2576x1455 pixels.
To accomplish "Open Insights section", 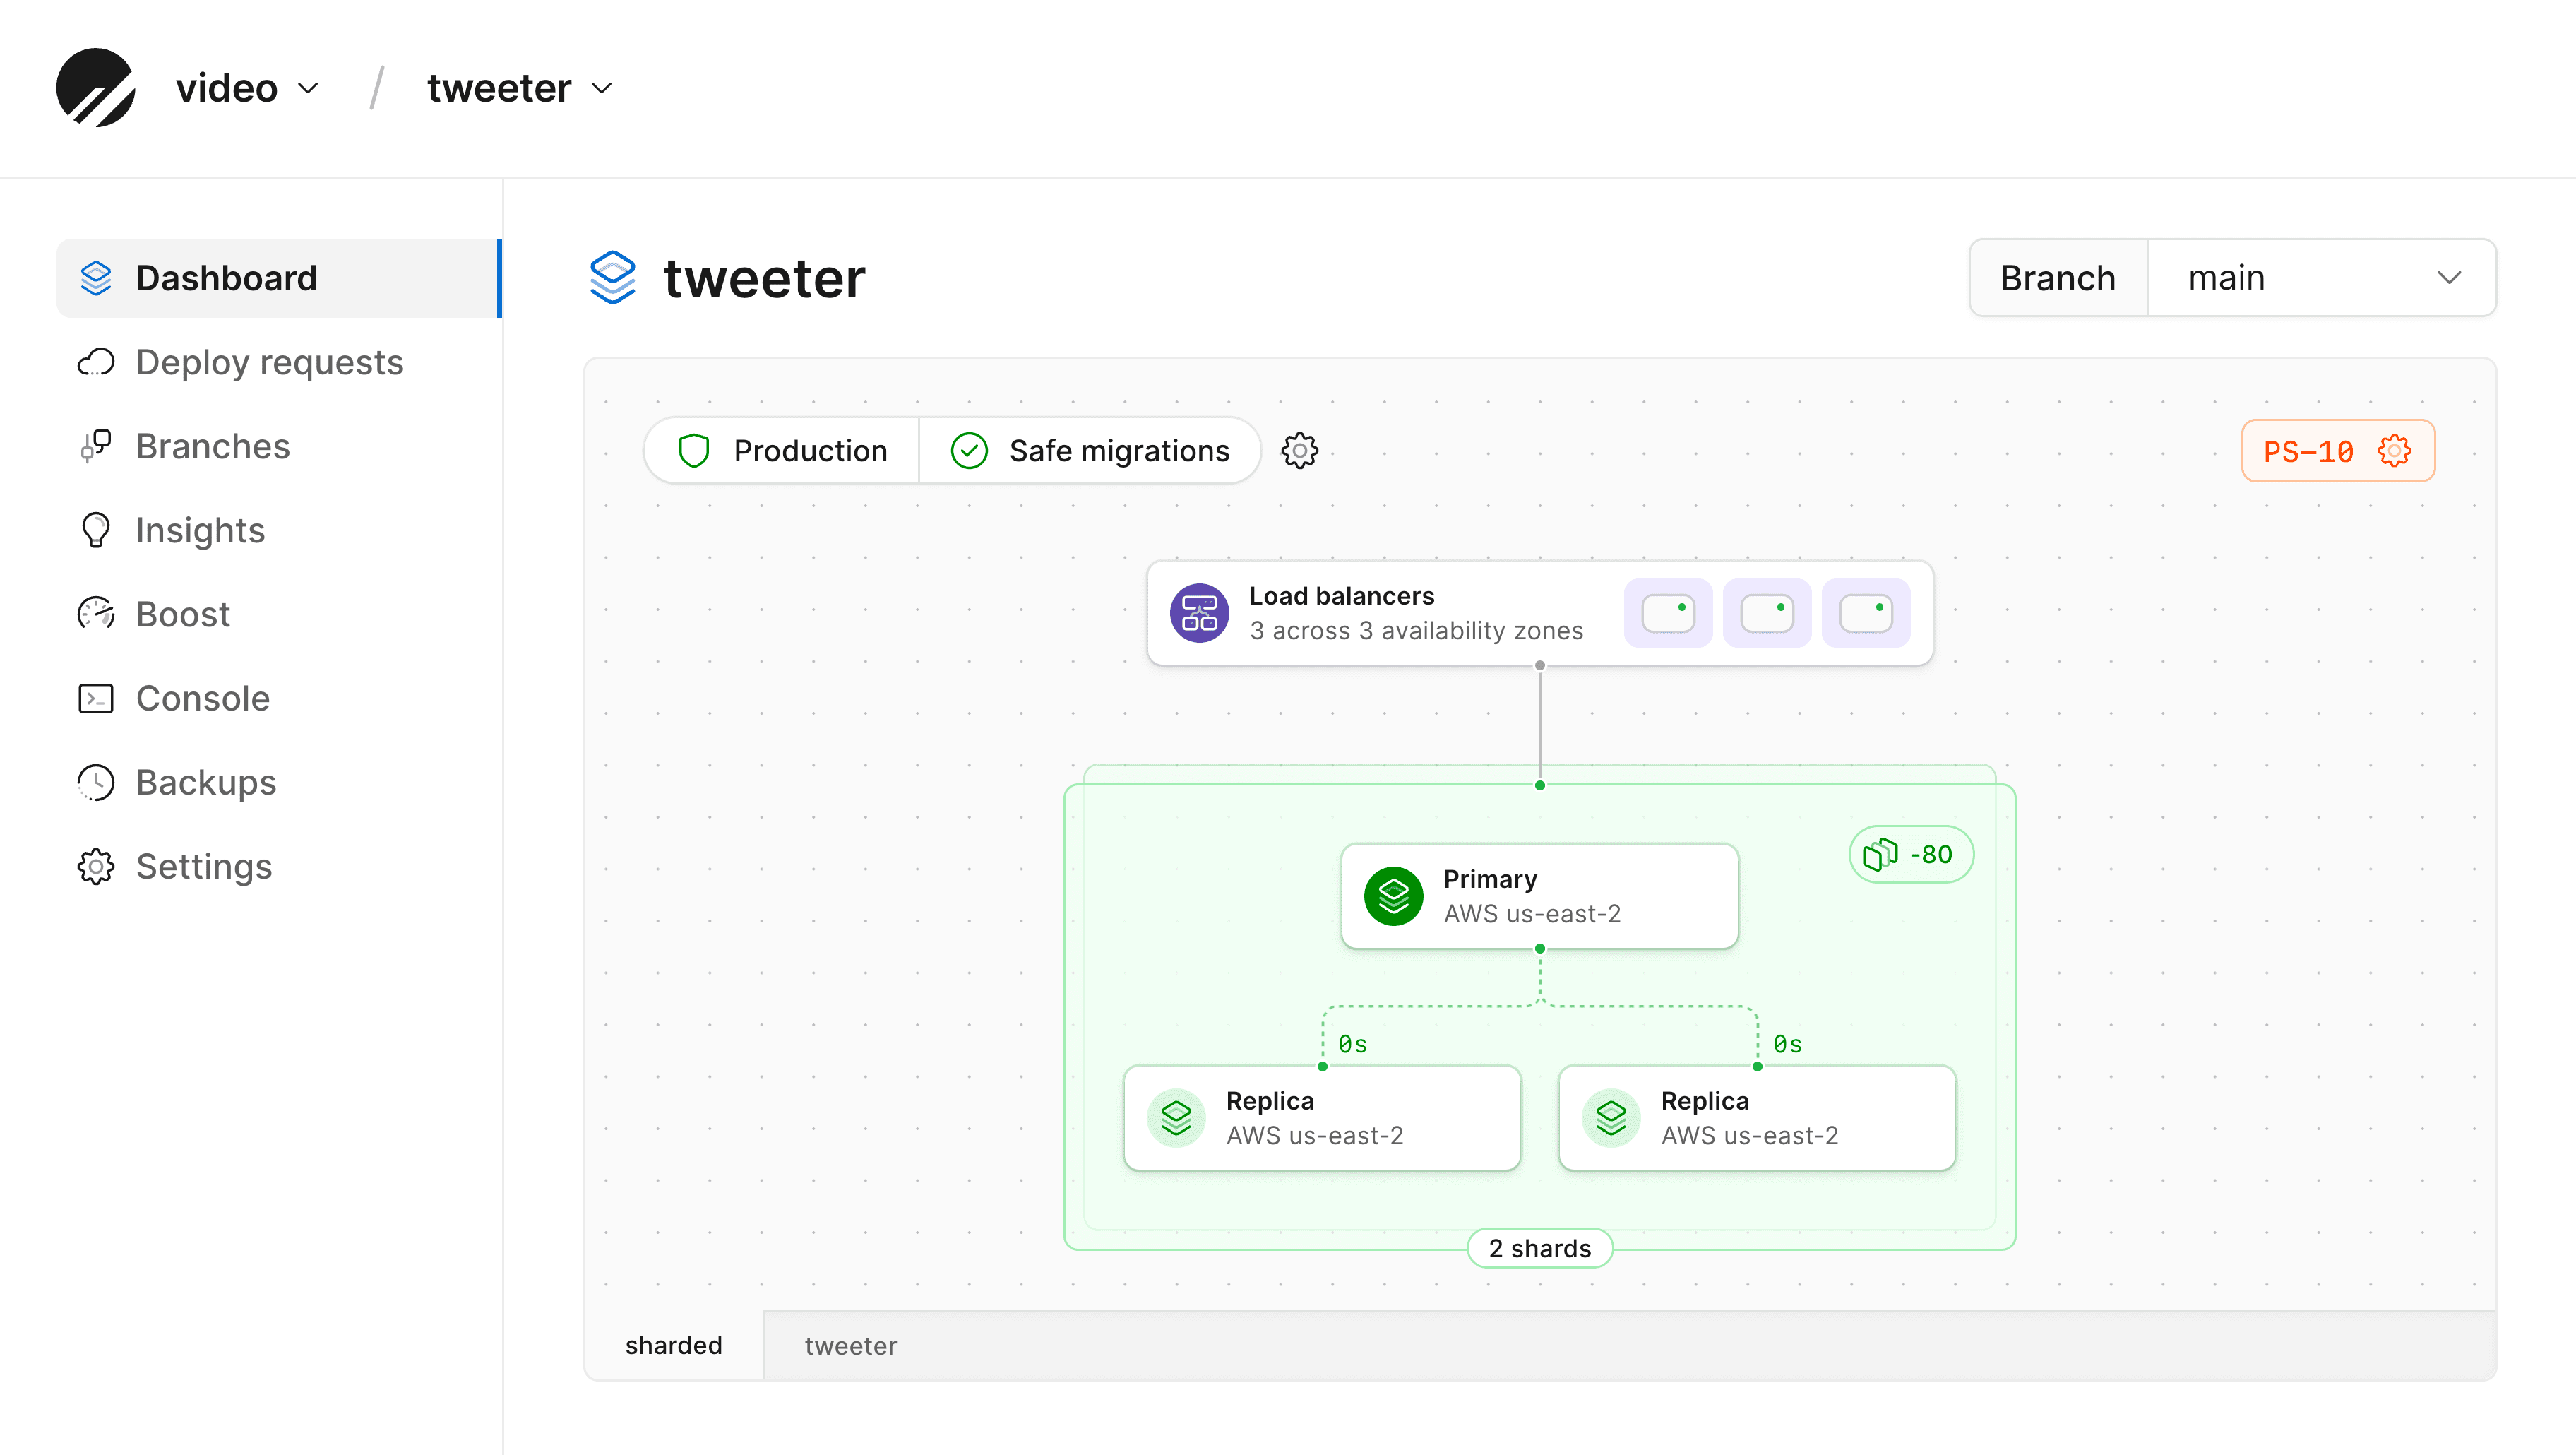I will coord(200,529).
